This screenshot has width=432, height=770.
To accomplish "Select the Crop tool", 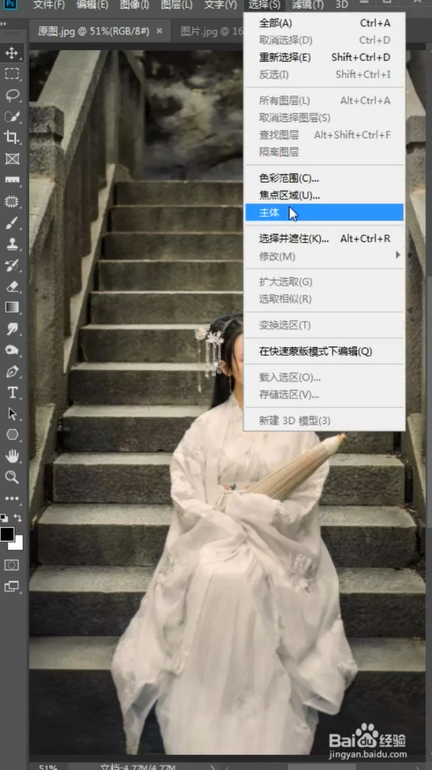I will 11,138.
